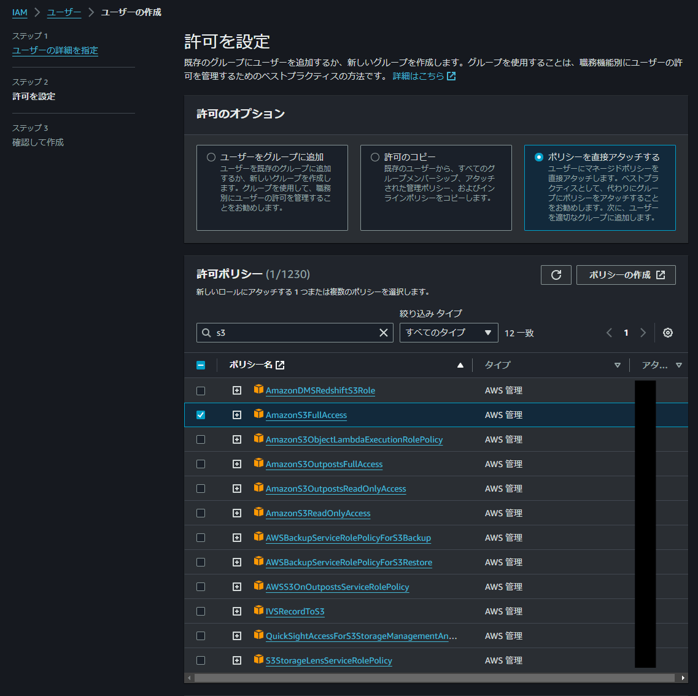
Task: Open the AmazonS3ObjectLambdaExecutionRolePolicy link
Action: (354, 439)
